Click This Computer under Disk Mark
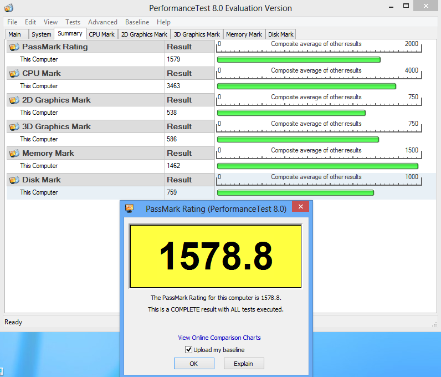This screenshot has height=377, width=441. pos(39,192)
